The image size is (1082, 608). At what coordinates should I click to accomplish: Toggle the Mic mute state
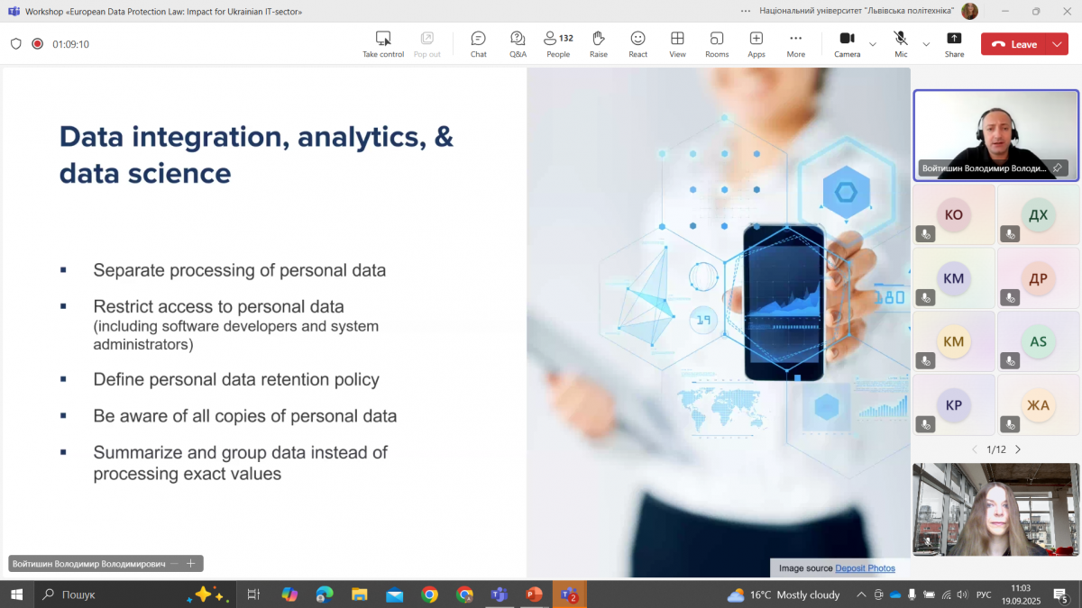point(901,43)
